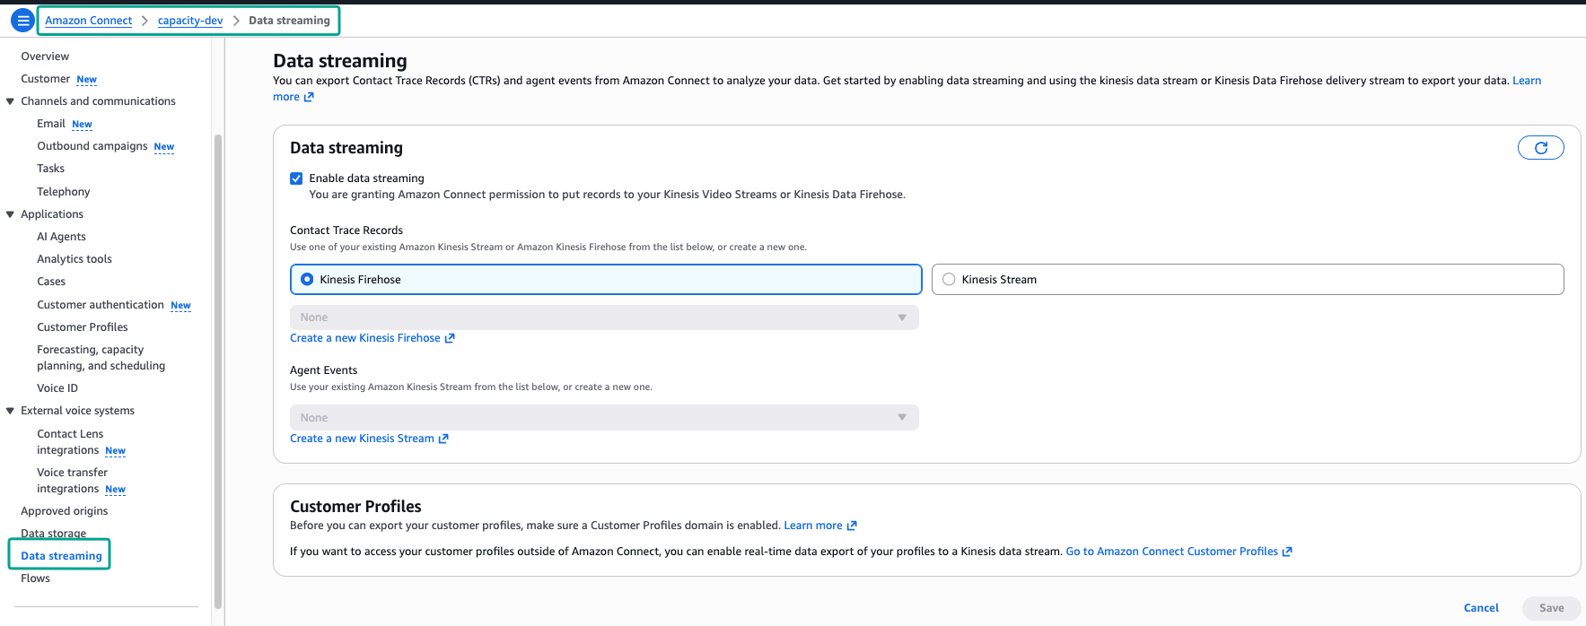Open Cases in sidebar

51,282
